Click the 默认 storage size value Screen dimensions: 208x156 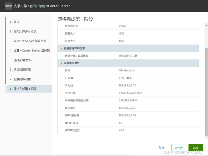coord(122,41)
